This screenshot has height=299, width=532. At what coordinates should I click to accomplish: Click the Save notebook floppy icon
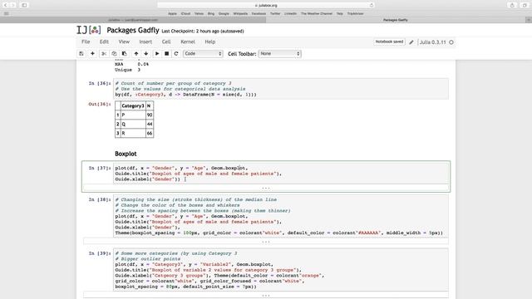pos(81,53)
